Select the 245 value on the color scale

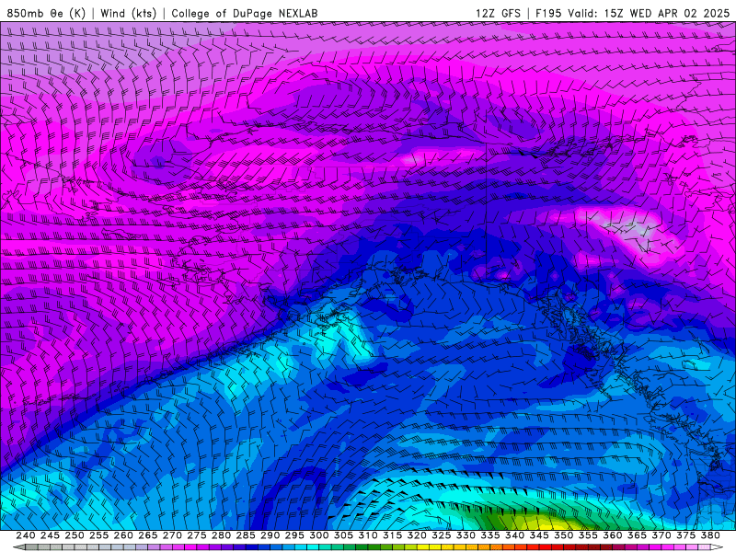(x=50, y=535)
